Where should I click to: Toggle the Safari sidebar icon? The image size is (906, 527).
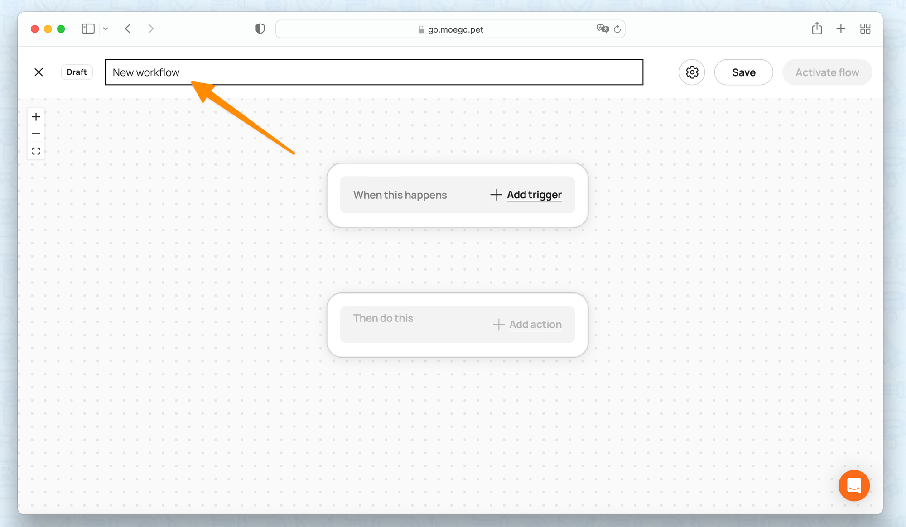click(x=88, y=29)
